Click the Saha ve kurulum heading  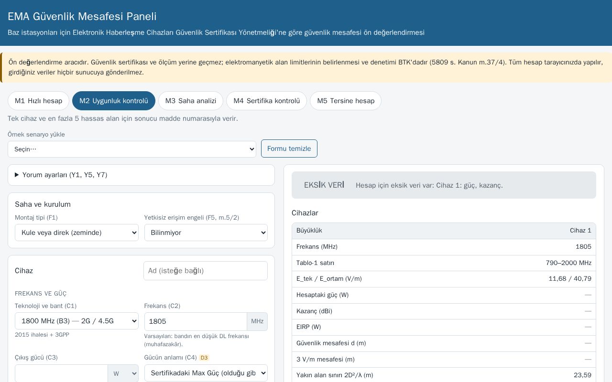click(x=43, y=204)
